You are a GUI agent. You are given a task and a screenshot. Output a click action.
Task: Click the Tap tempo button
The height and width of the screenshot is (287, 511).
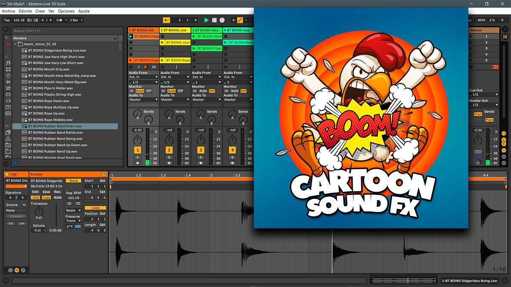pos(7,20)
